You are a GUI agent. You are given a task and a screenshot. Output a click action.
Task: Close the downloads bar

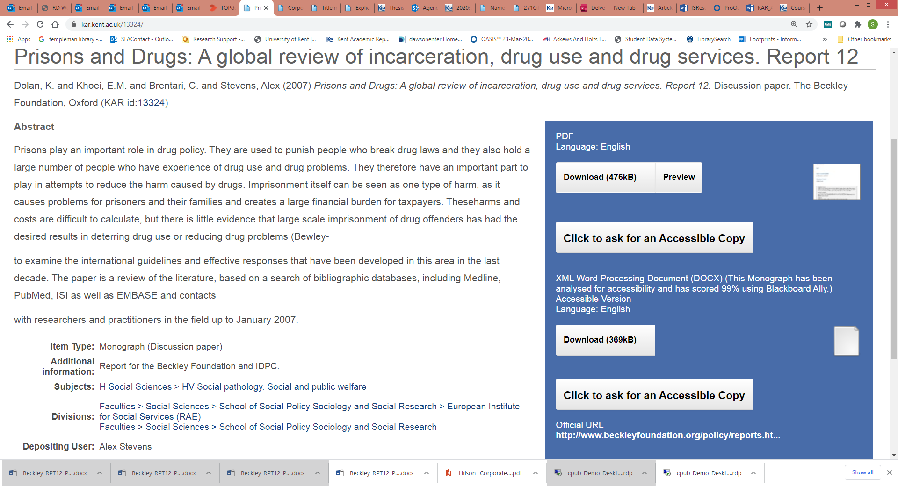[890, 472]
